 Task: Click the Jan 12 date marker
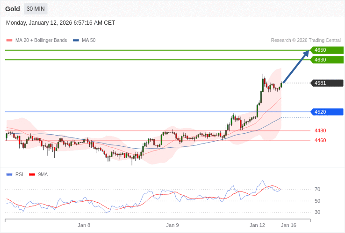click(x=257, y=225)
